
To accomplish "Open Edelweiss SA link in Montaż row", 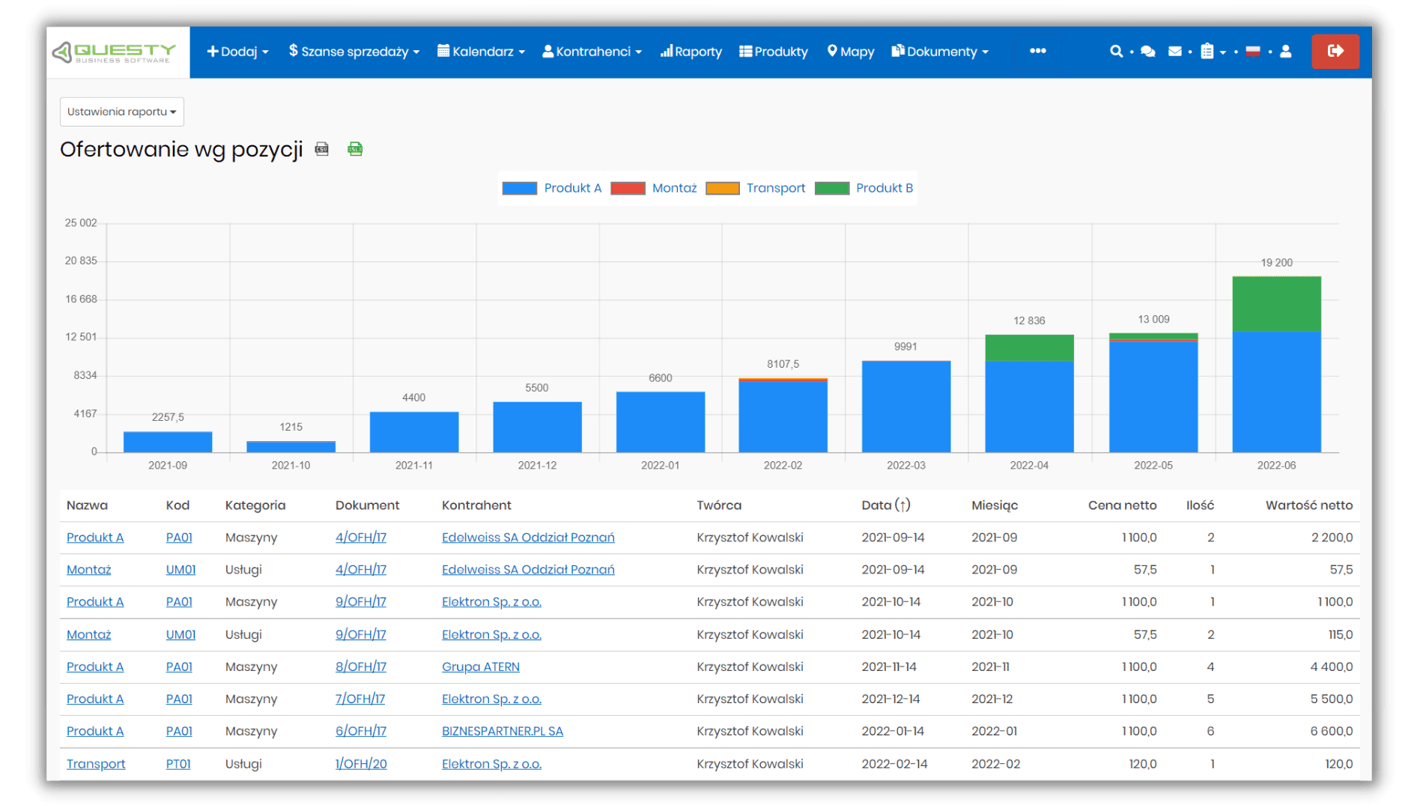I will click(528, 570).
